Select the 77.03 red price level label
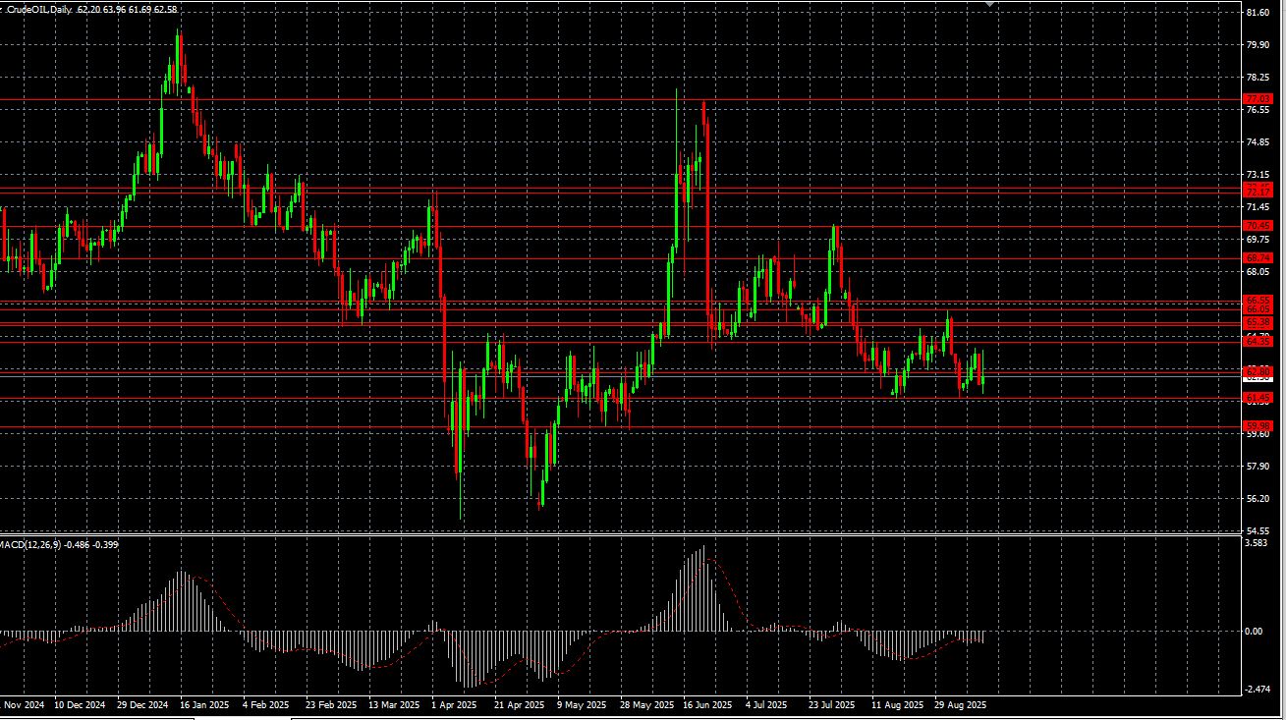Screen dimensions: 1286x720 (x=1258, y=99)
